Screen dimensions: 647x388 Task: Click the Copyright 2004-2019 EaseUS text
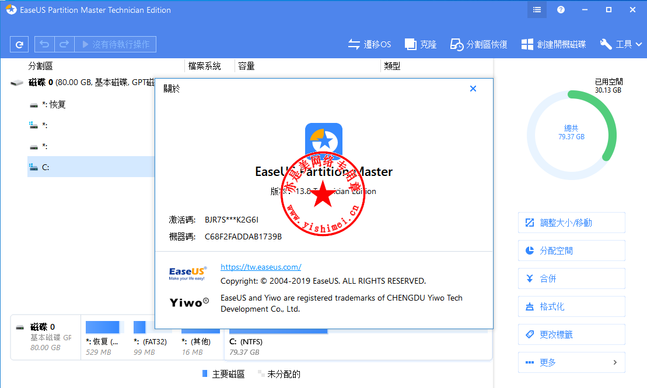pyautogui.click(x=323, y=281)
